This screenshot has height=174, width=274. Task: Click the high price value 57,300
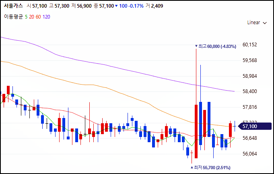(x=62, y=6)
